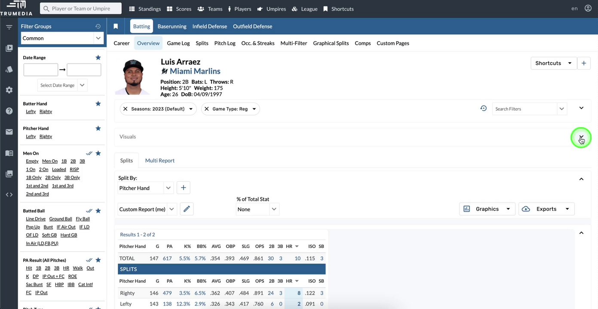This screenshot has width=598, height=309.
Task: Click the Luis Arraez player photo
Action: 132,76
